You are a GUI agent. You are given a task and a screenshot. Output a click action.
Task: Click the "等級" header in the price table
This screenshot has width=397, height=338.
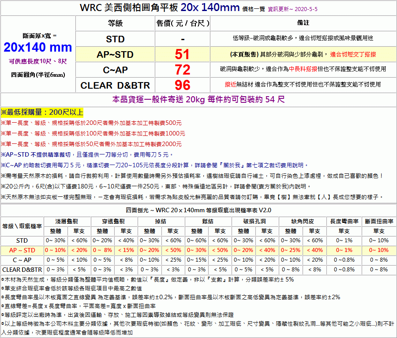(115, 23)
